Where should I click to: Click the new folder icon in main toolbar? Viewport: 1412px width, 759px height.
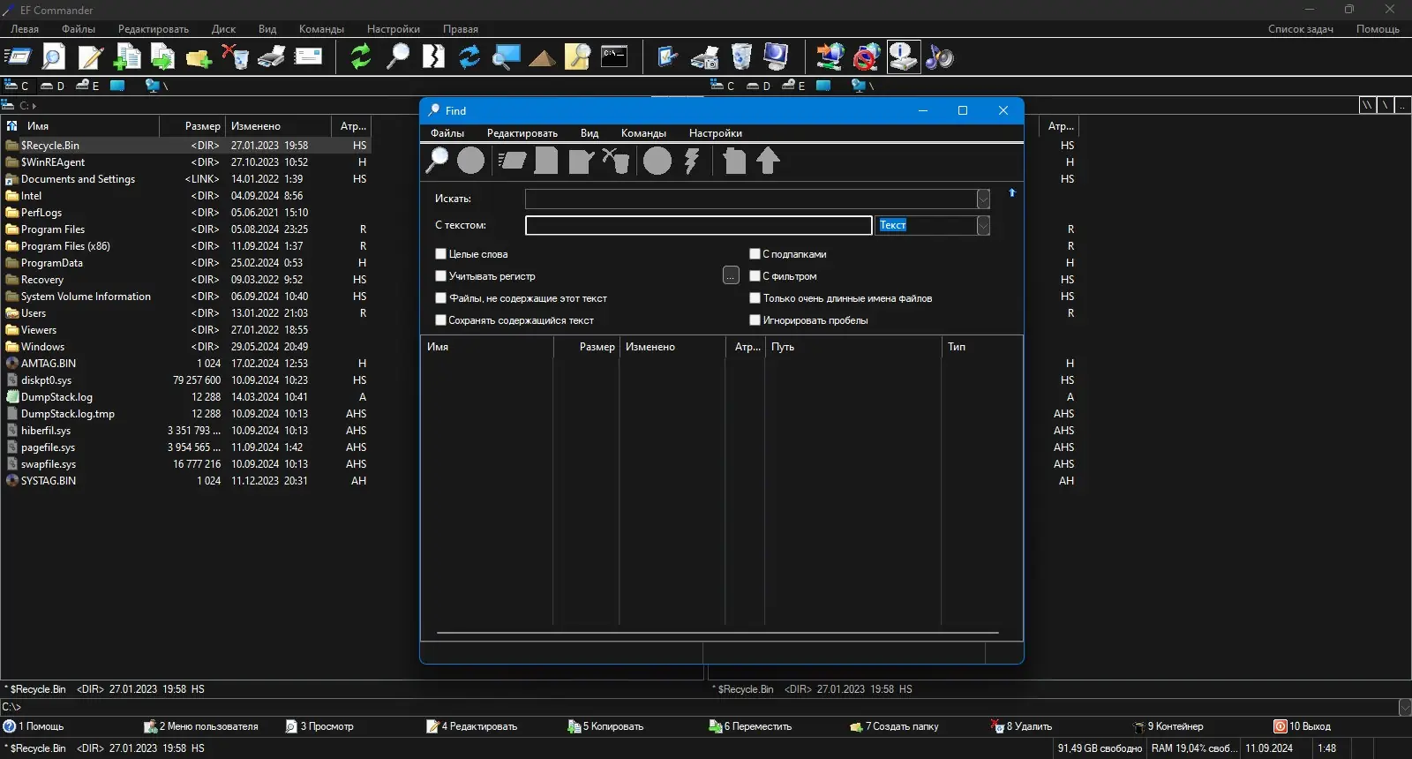tap(199, 57)
